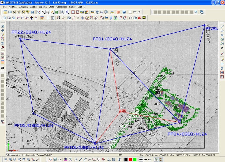
Task: Click the red 'C' toolbar icon
Action: tap(140, 18)
